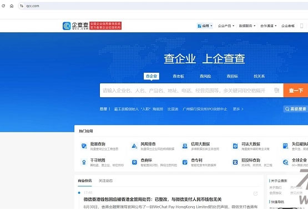Click the 招投标查询 icon
The width and height of the screenshot is (308, 210).
tap(235, 162)
